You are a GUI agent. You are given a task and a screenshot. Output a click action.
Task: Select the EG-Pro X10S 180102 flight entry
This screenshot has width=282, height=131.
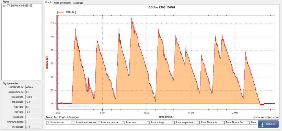coord(21,5)
